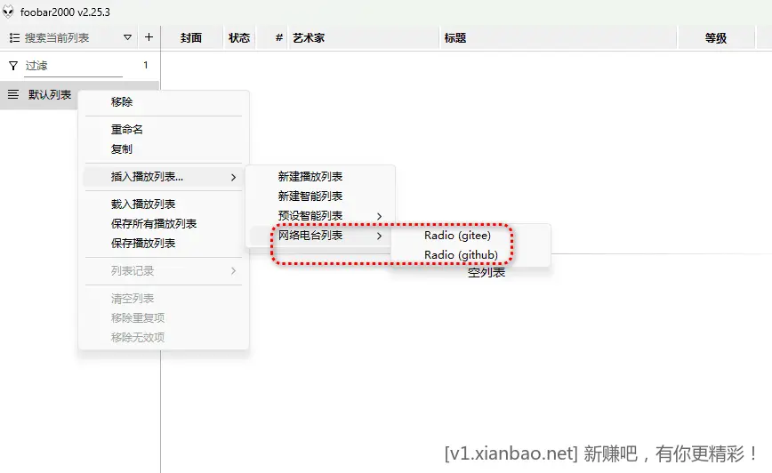Click the 状态 column header

tap(239, 38)
